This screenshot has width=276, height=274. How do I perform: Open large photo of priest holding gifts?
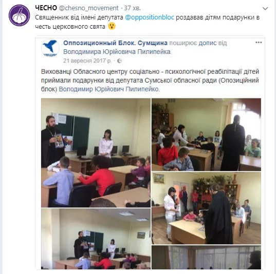coord(96,153)
